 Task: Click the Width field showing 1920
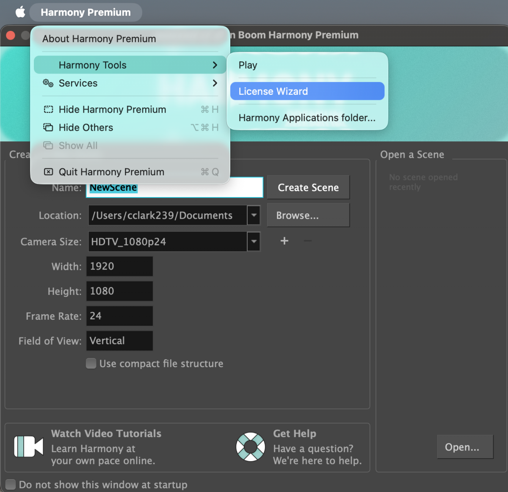click(120, 267)
